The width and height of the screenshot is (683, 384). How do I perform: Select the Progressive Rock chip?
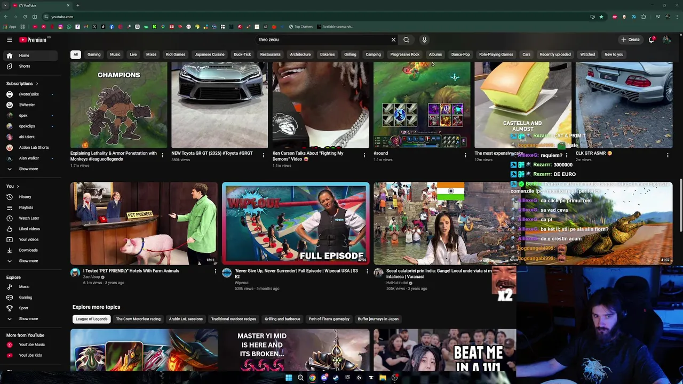404,54
